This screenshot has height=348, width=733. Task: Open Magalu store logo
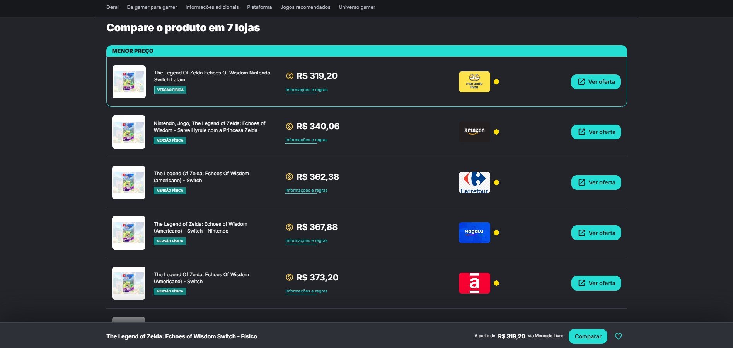474,233
